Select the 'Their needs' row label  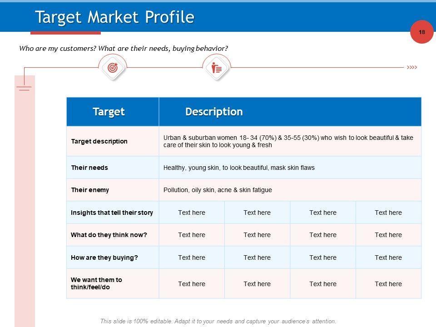click(x=89, y=168)
